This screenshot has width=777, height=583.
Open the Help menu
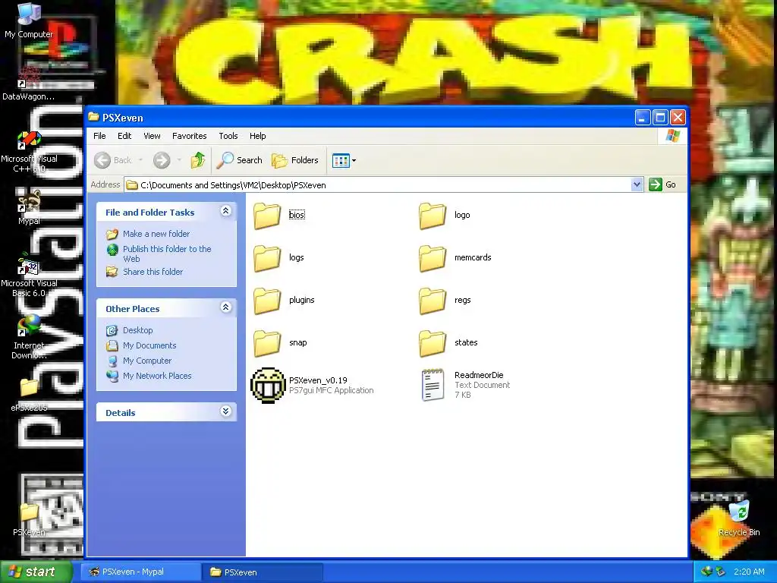click(258, 136)
